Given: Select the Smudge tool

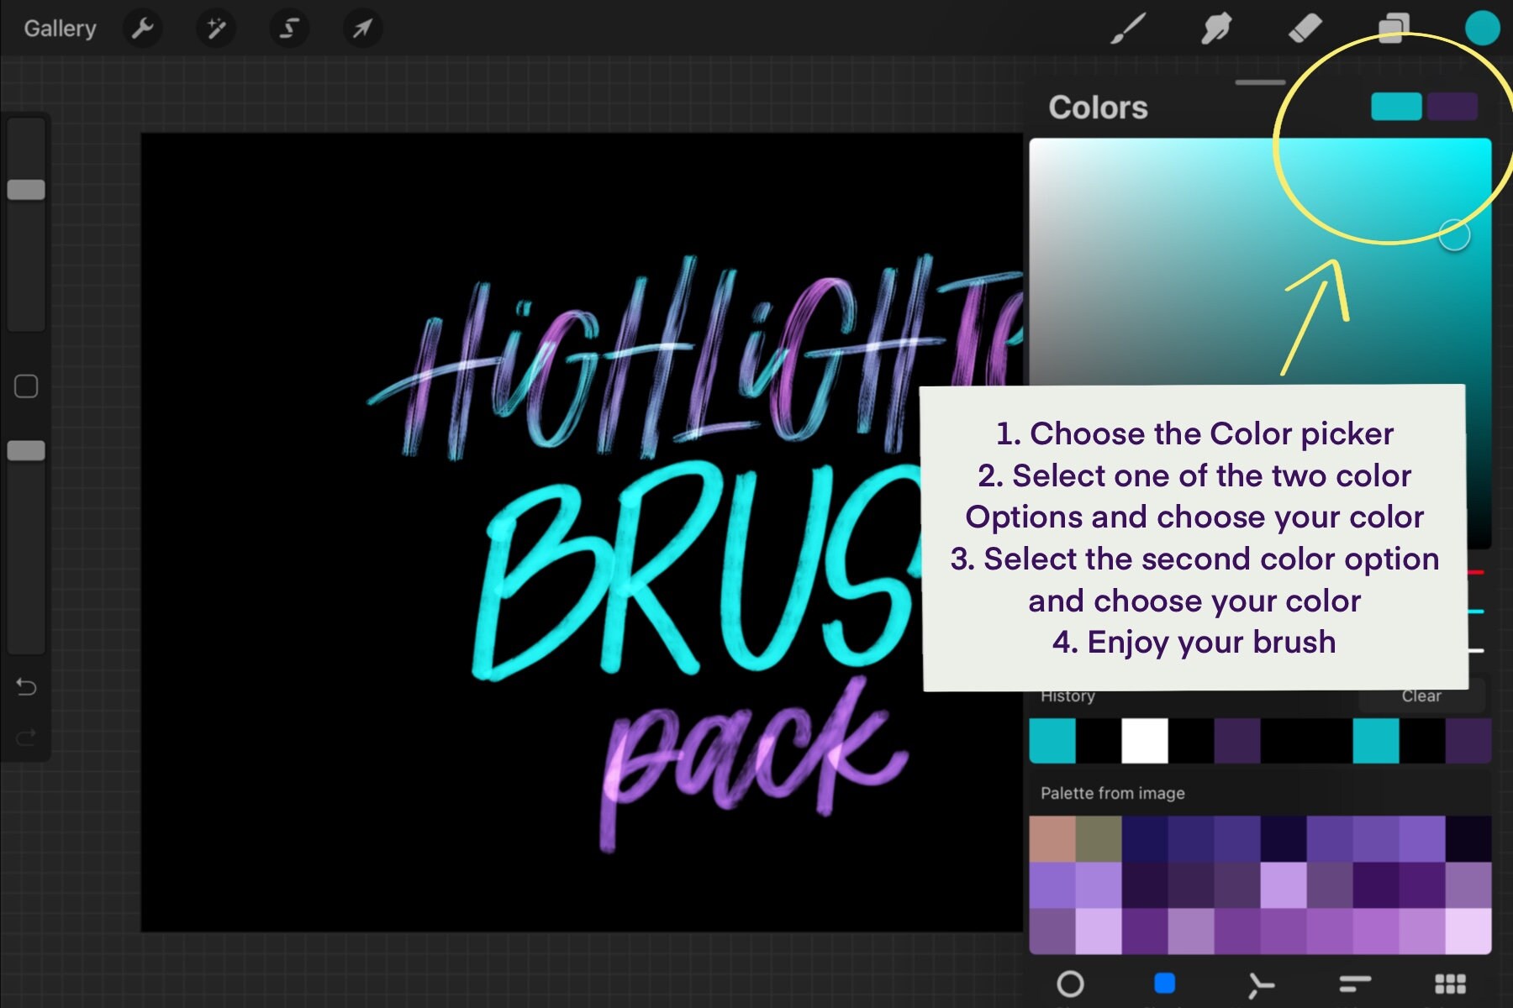Looking at the screenshot, I should [1217, 28].
